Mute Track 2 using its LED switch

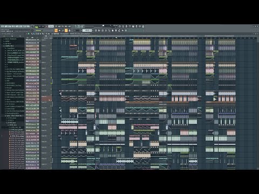tap(51, 49)
